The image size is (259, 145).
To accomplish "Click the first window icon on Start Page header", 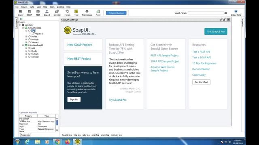I will coord(221,20).
